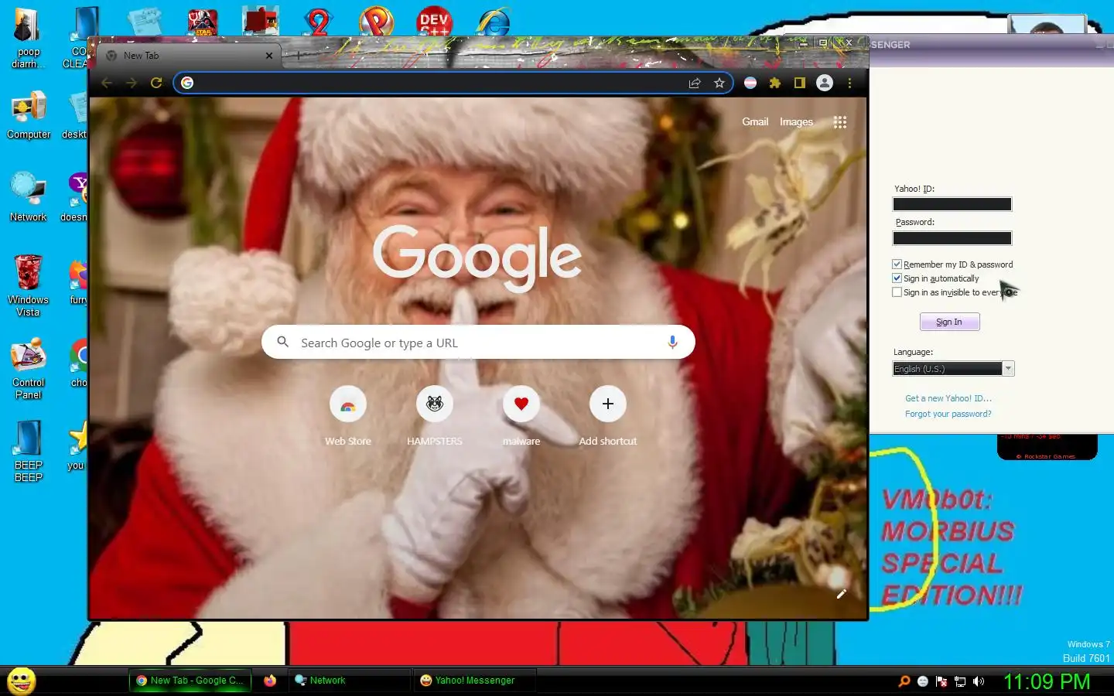The image size is (1114, 696).
Task: Open the smiley Start button
Action: (22, 681)
